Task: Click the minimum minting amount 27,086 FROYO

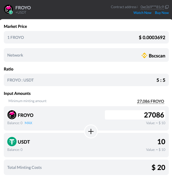Action: point(150,101)
